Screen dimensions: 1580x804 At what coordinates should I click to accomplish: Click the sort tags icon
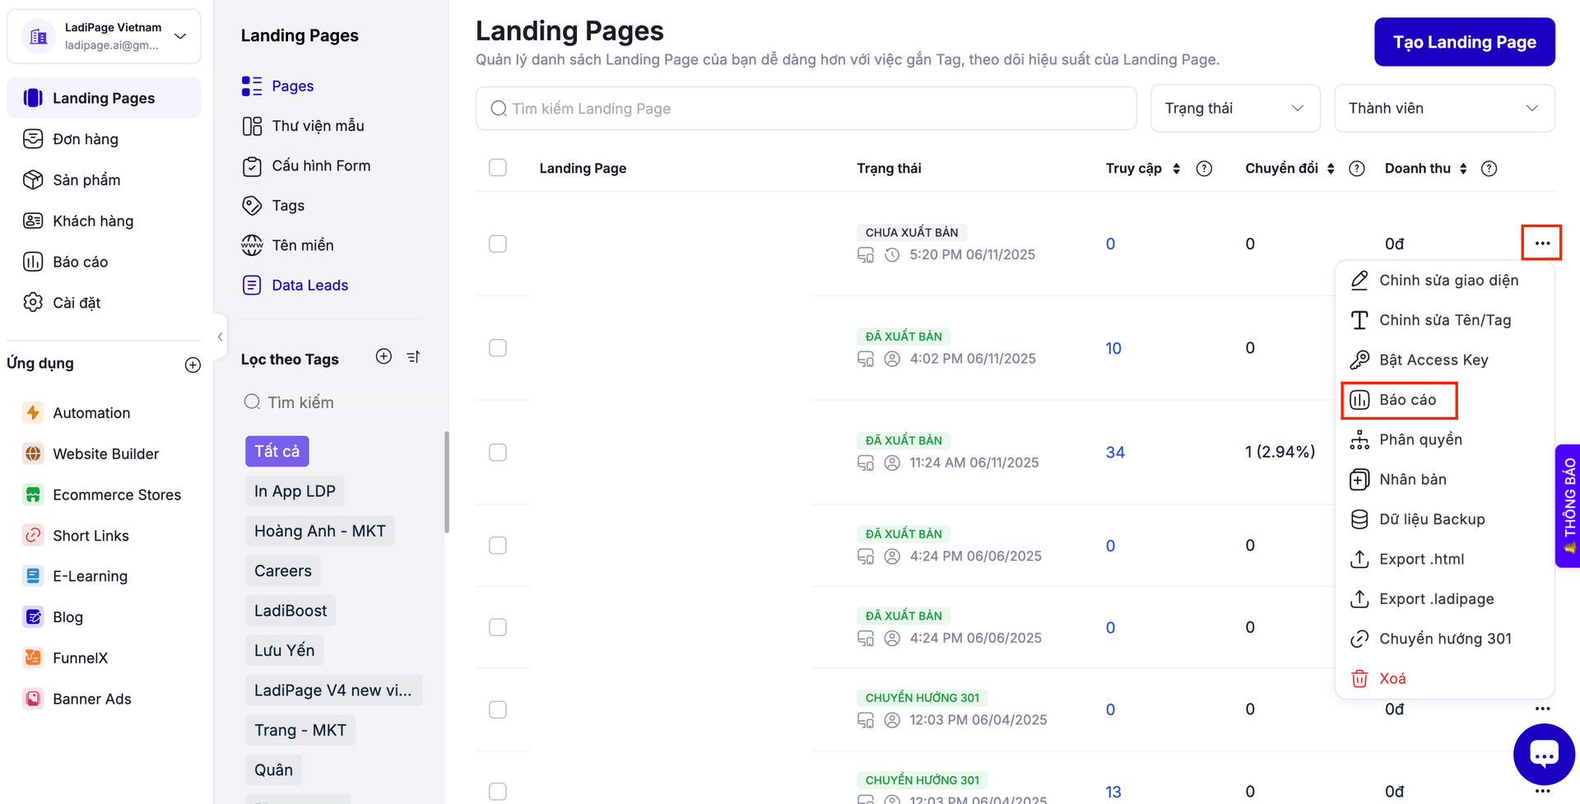[413, 356]
